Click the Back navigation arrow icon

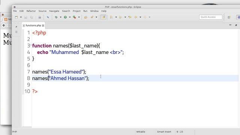pyautogui.click(x=136, y=17)
